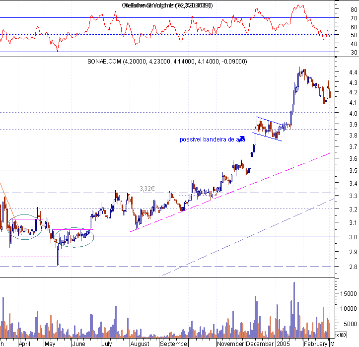Viewport: 359px width, 347px height.
Task: Click the June label on the time axis
Action: (x=78, y=344)
